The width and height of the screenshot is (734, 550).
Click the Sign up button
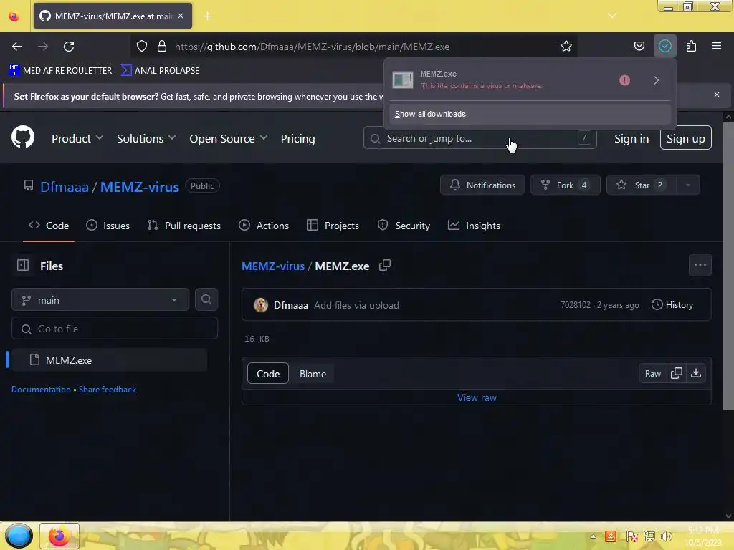tap(685, 138)
